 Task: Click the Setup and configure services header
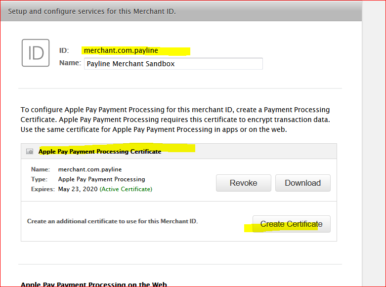[92, 11]
